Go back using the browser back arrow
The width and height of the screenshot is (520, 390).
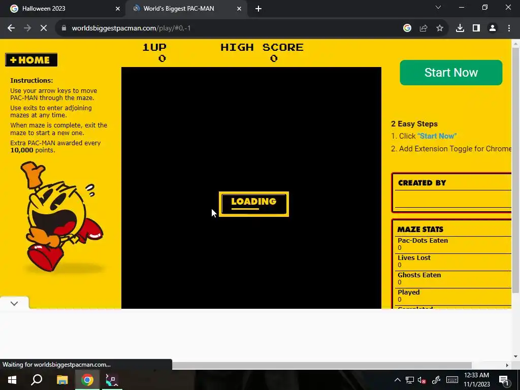tap(11, 28)
